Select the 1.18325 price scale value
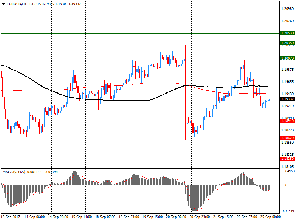The width and height of the screenshot is (295, 221). coord(287,154)
